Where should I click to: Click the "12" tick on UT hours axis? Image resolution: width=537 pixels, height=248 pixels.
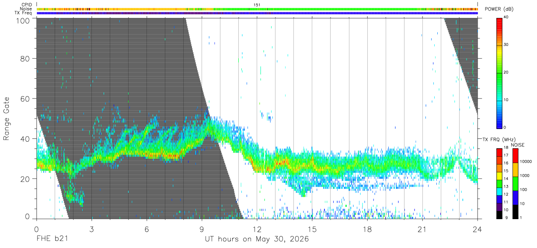[257, 229]
